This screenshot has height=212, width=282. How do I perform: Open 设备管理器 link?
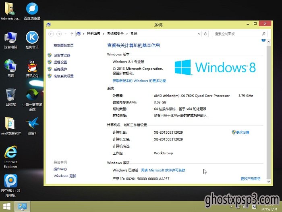[x=62, y=55]
